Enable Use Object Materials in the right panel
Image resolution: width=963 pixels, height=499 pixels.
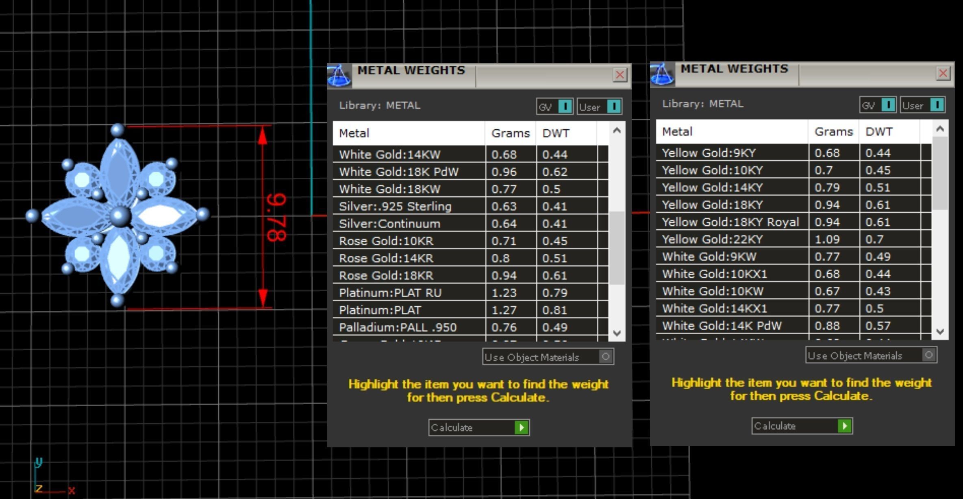pos(928,355)
